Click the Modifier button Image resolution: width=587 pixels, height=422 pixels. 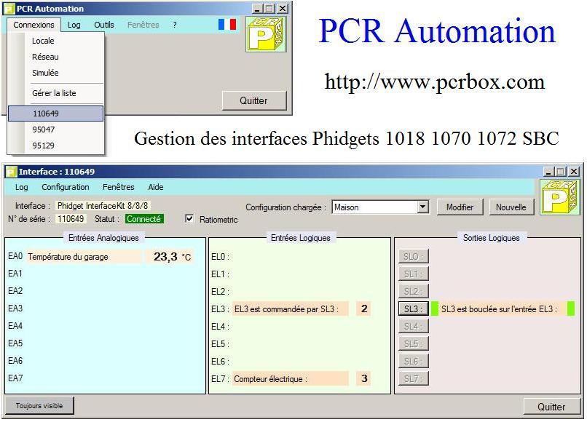coord(460,207)
